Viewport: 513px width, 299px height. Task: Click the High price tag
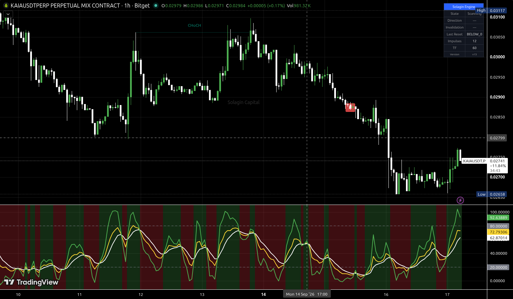pyautogui.click(x=481, y=11)
